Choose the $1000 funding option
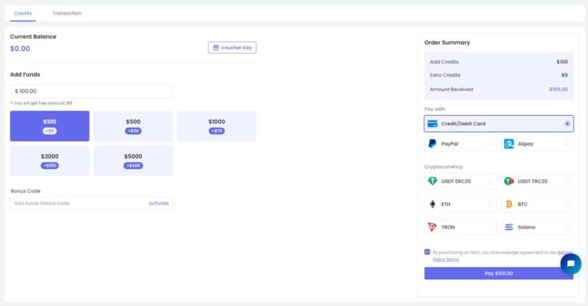The width and height of the screenshot is (588, 306). (x=216, y=126)
